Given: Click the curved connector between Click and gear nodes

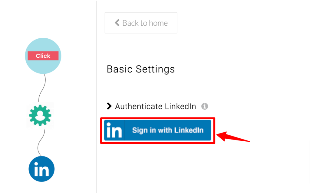Looking at the screenshot, I should pyautogui.click(x=42, y=88).
